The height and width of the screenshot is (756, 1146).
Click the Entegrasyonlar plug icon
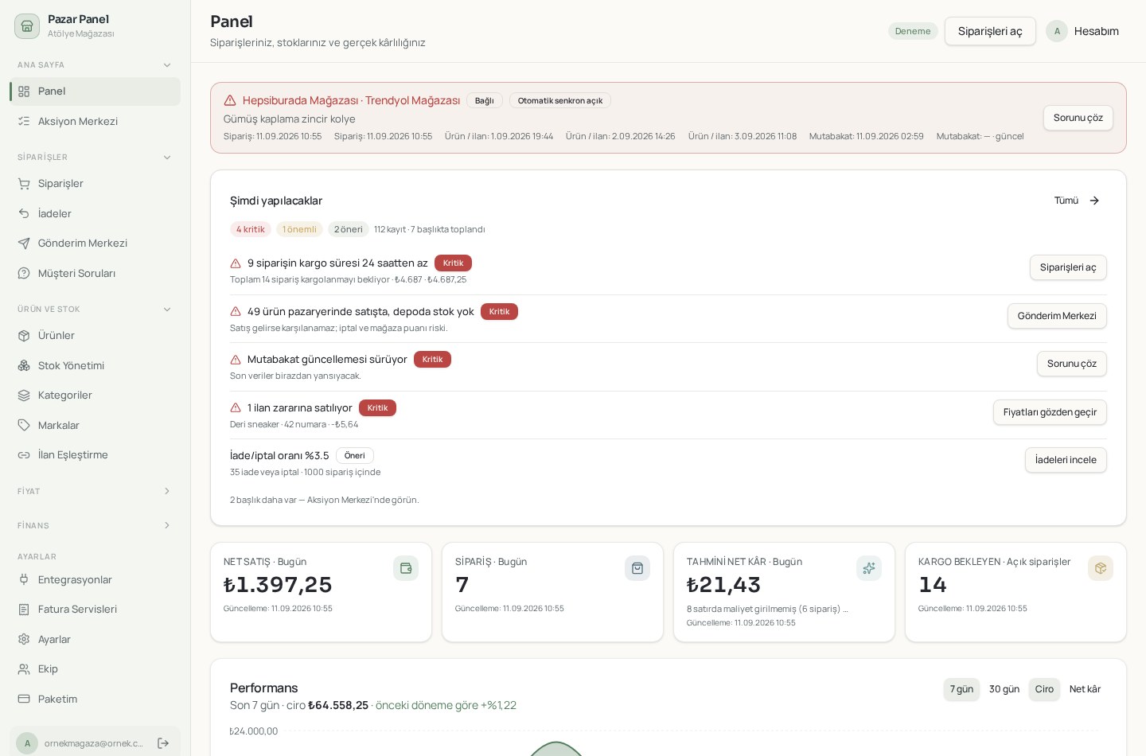(x=24, y=579)
